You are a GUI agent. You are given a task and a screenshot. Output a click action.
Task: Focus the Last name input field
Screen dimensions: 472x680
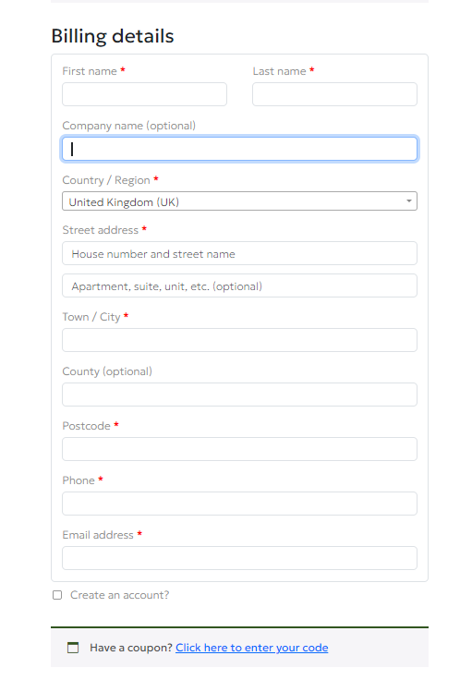click(x=334, y=94)
